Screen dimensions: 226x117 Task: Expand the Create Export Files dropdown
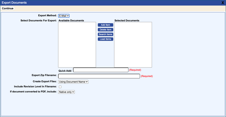pos(73,82)
